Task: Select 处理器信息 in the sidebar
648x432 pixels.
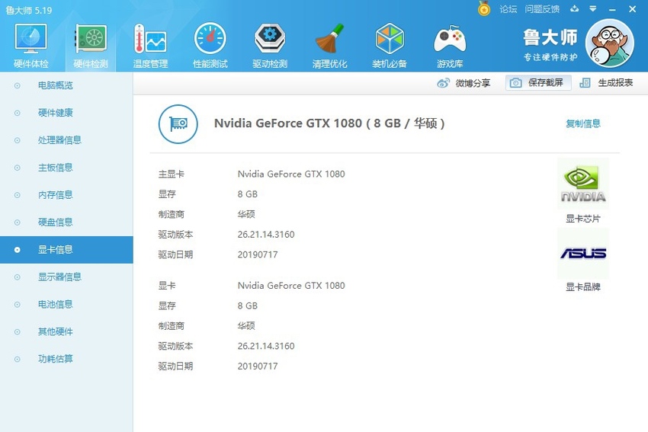Action: 66,140
